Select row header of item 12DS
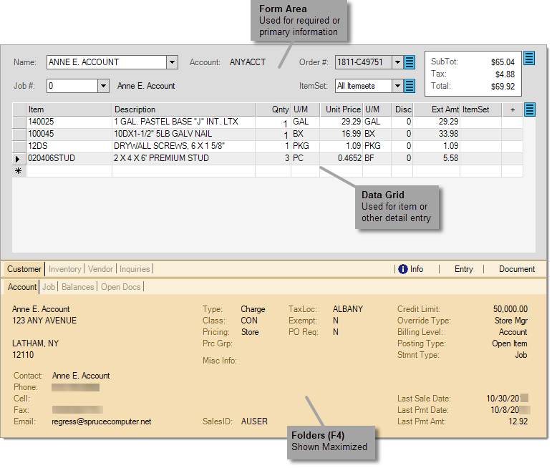Screen dimensions: 552x468 point(19,147)
